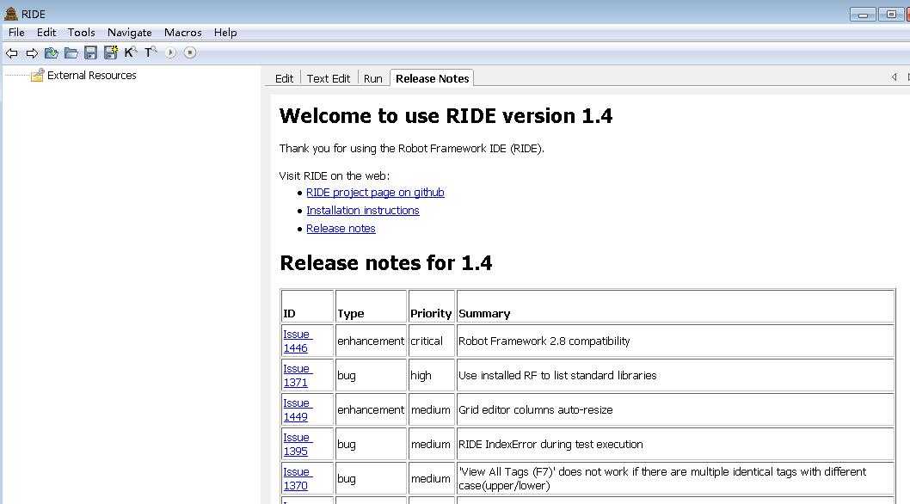The height and width of the screenshot is (504, 910).
Task: Open the Issue 1370 link
Action: (x=297, y=478)
